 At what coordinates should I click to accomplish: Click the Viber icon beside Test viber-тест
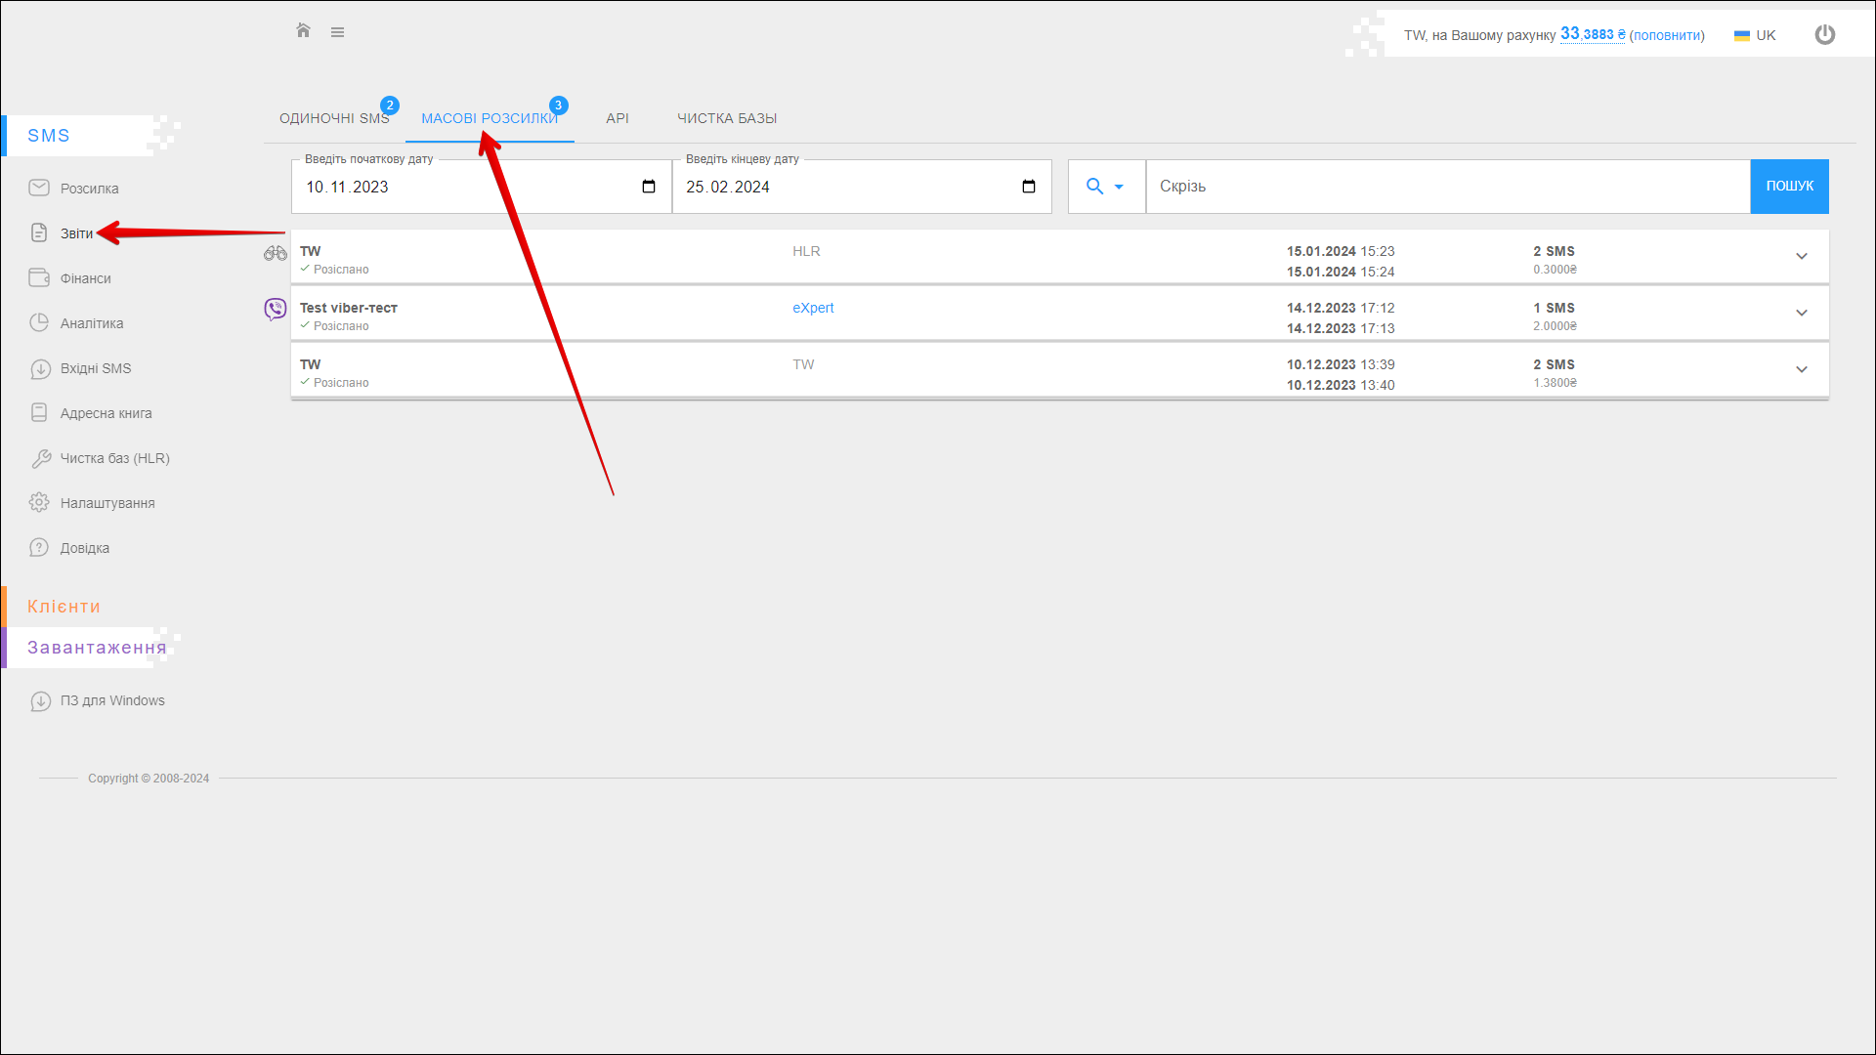(276, 310)
